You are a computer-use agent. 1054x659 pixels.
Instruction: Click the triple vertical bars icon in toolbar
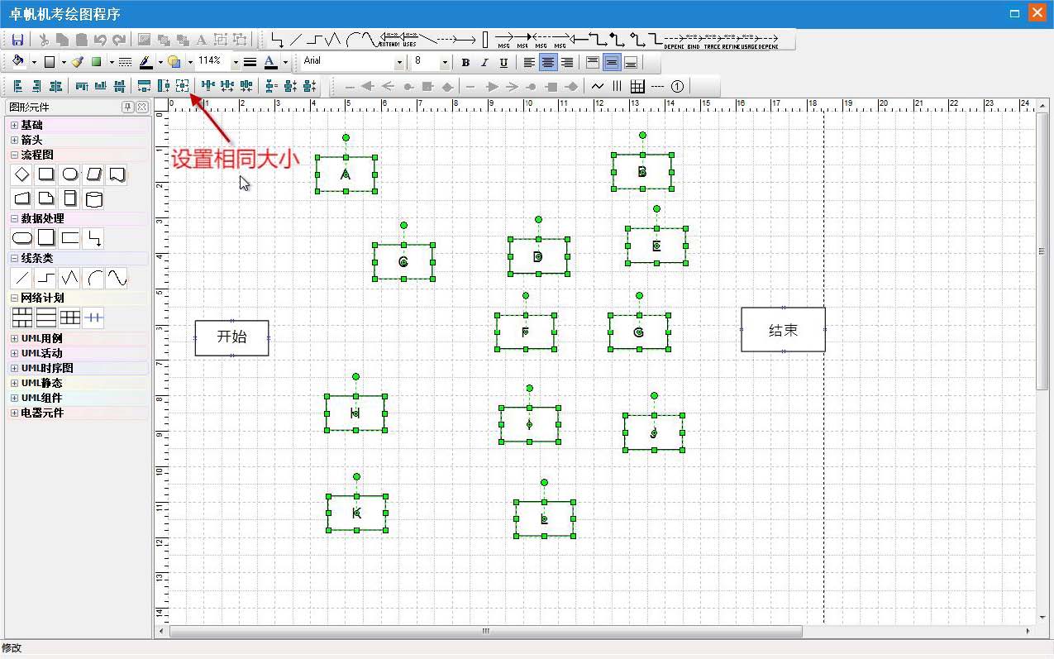[617, 86]
